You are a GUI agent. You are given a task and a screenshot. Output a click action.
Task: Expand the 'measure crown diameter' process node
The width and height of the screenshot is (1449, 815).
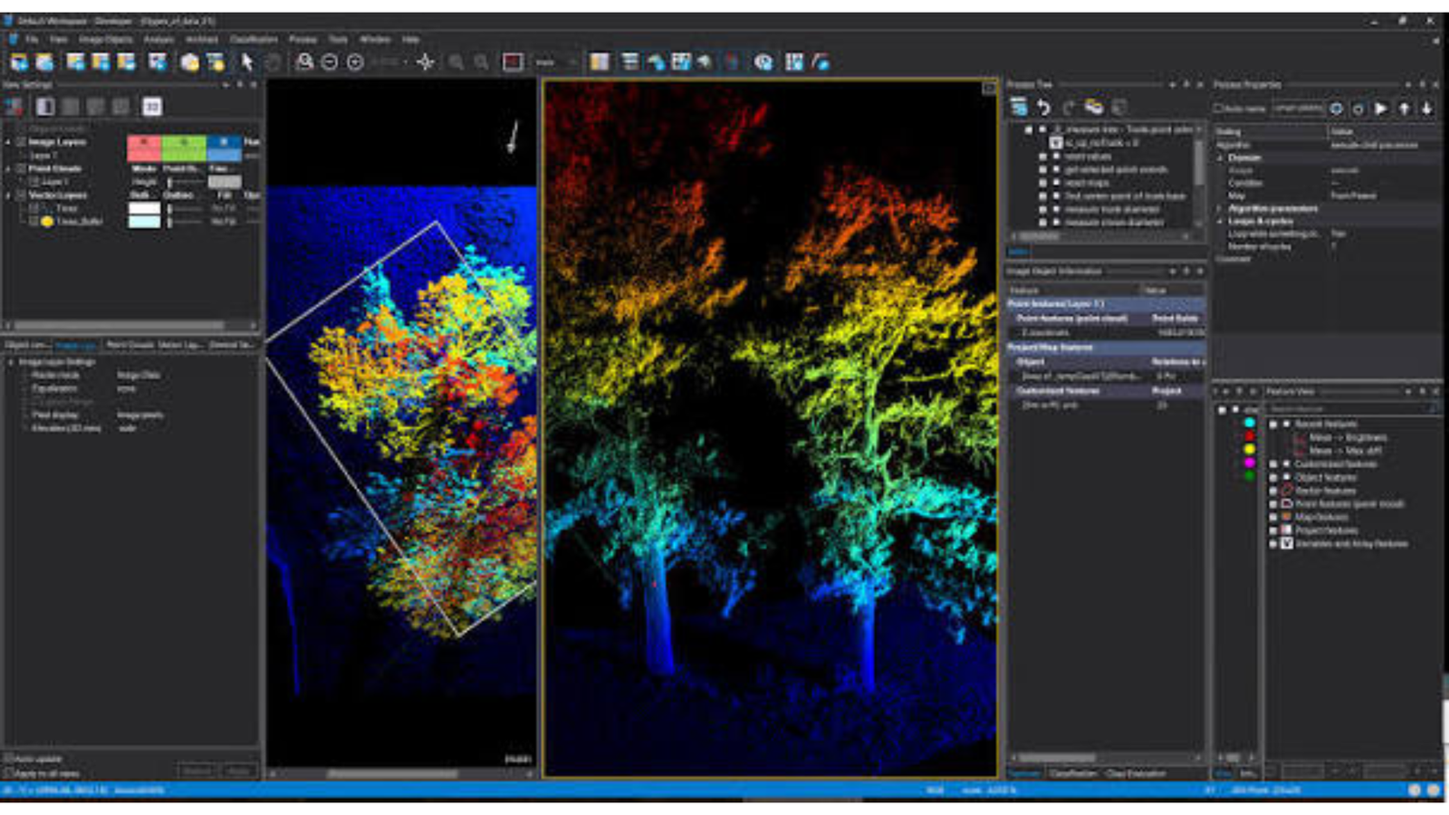[1042, 222]
